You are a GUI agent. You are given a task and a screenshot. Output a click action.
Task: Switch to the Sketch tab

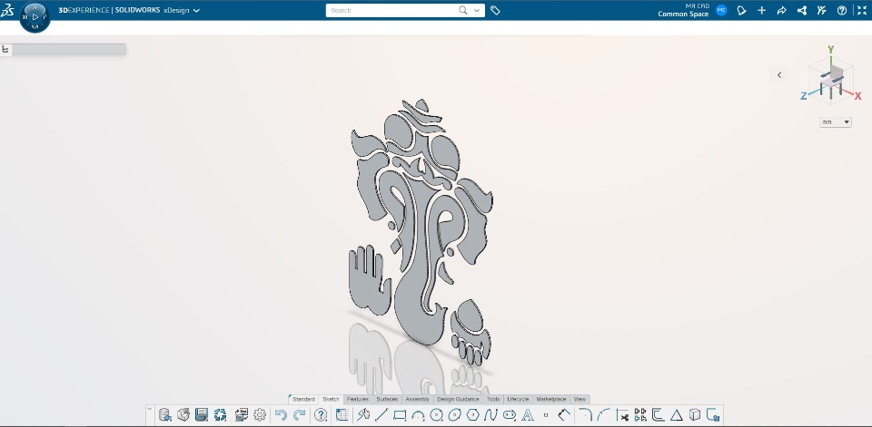tap(331, 399)
